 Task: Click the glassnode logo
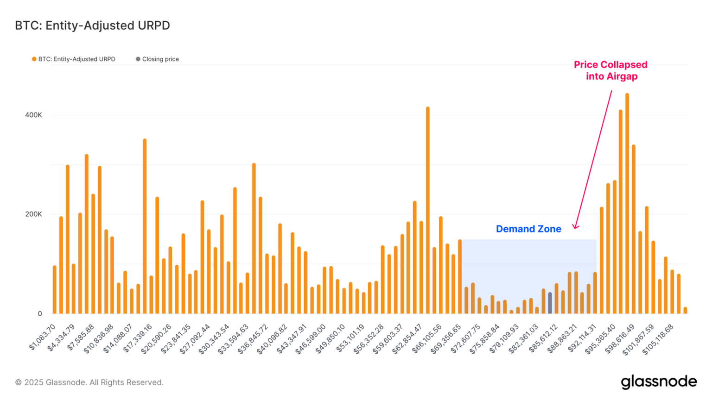(x=658, y=382)
